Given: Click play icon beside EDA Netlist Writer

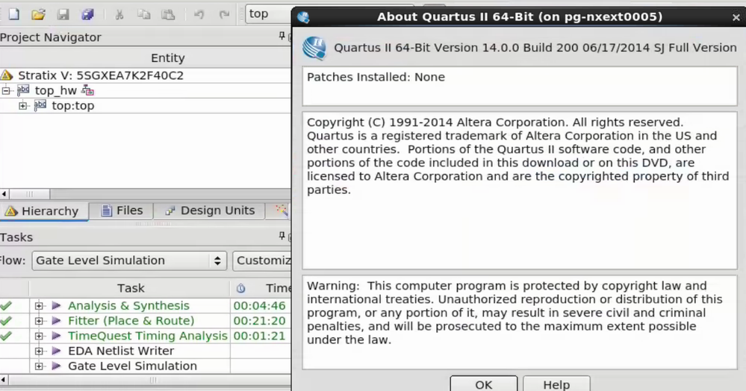Looking at the screenshot, I should click(56, 351).
